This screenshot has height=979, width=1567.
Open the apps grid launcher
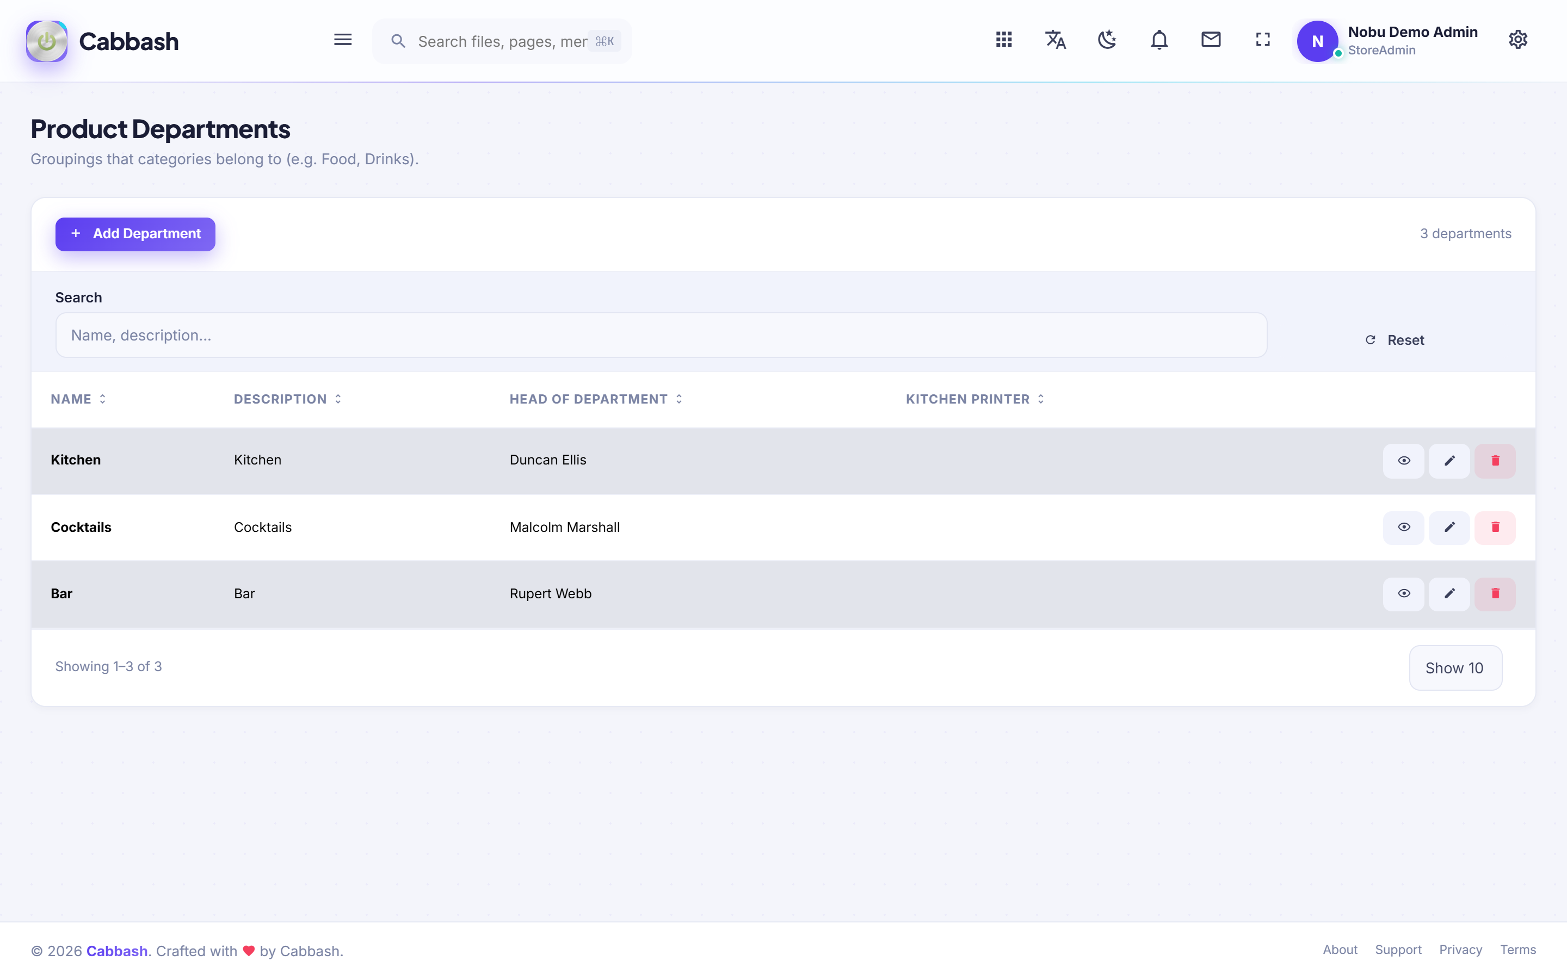click(1004, 40)
